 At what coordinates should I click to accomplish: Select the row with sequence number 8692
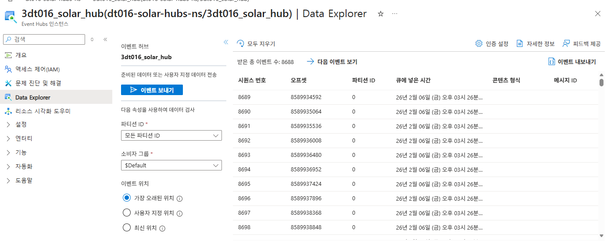[x=416, y=141]
